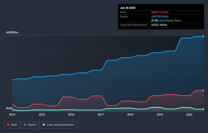Click Cash And Equivalents label in tooltip
This screenshot has height=133, width=208.
coord(134,25)
